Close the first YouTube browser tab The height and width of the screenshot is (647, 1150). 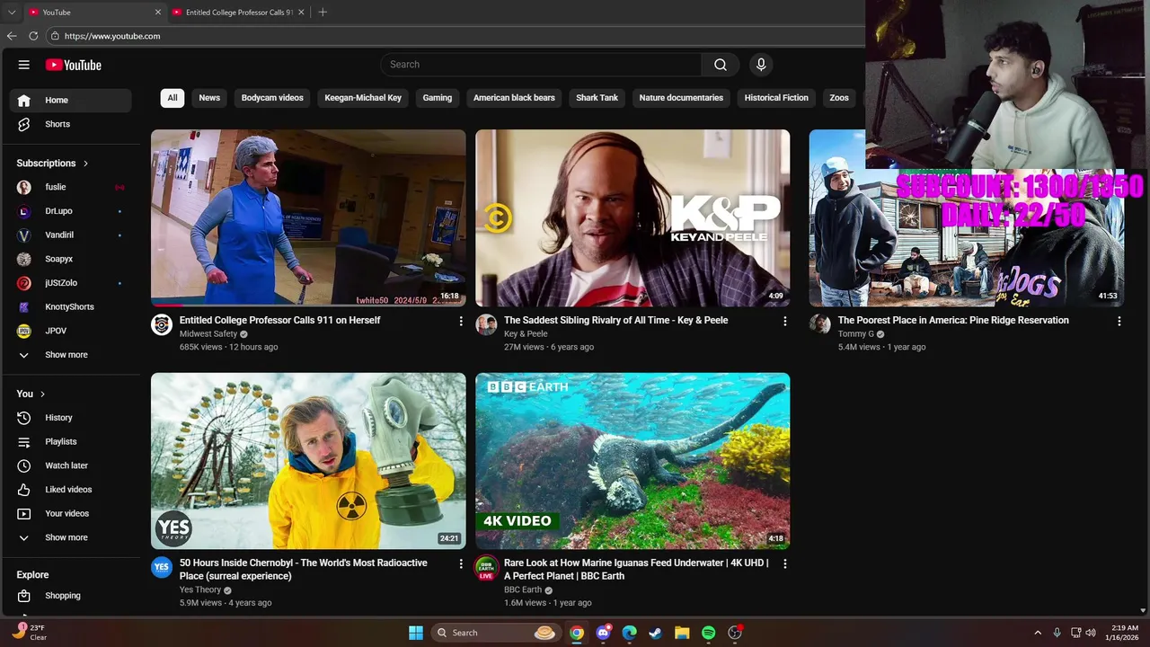click(158, 13)
